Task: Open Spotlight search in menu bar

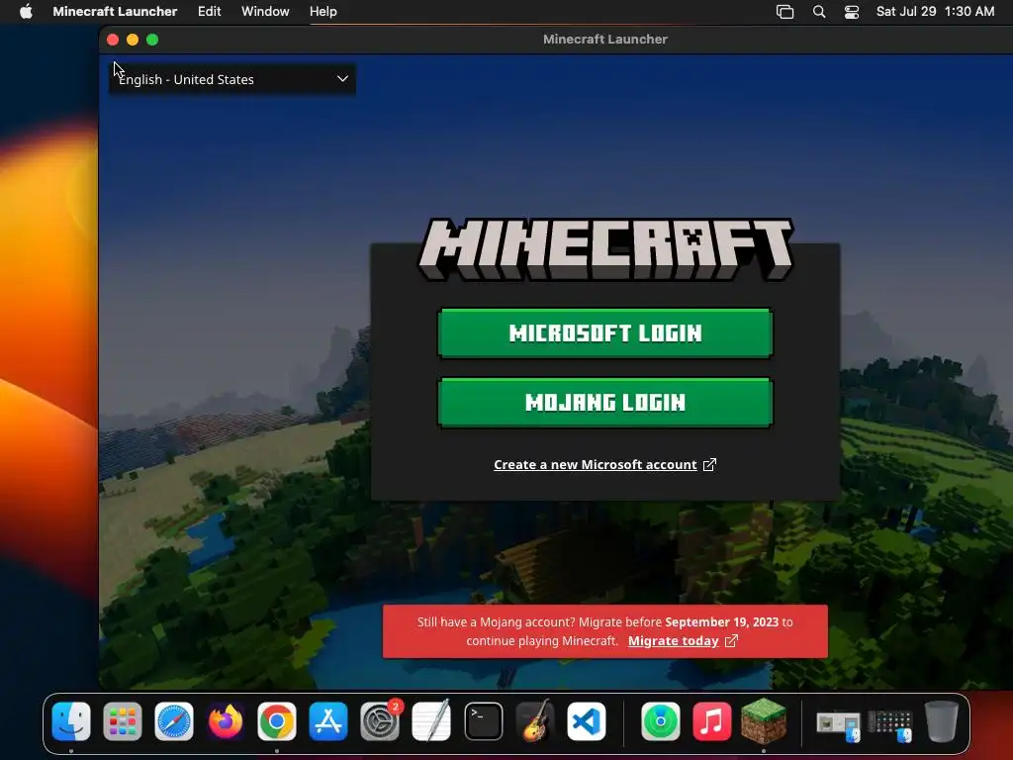Action: coord(819,11)
